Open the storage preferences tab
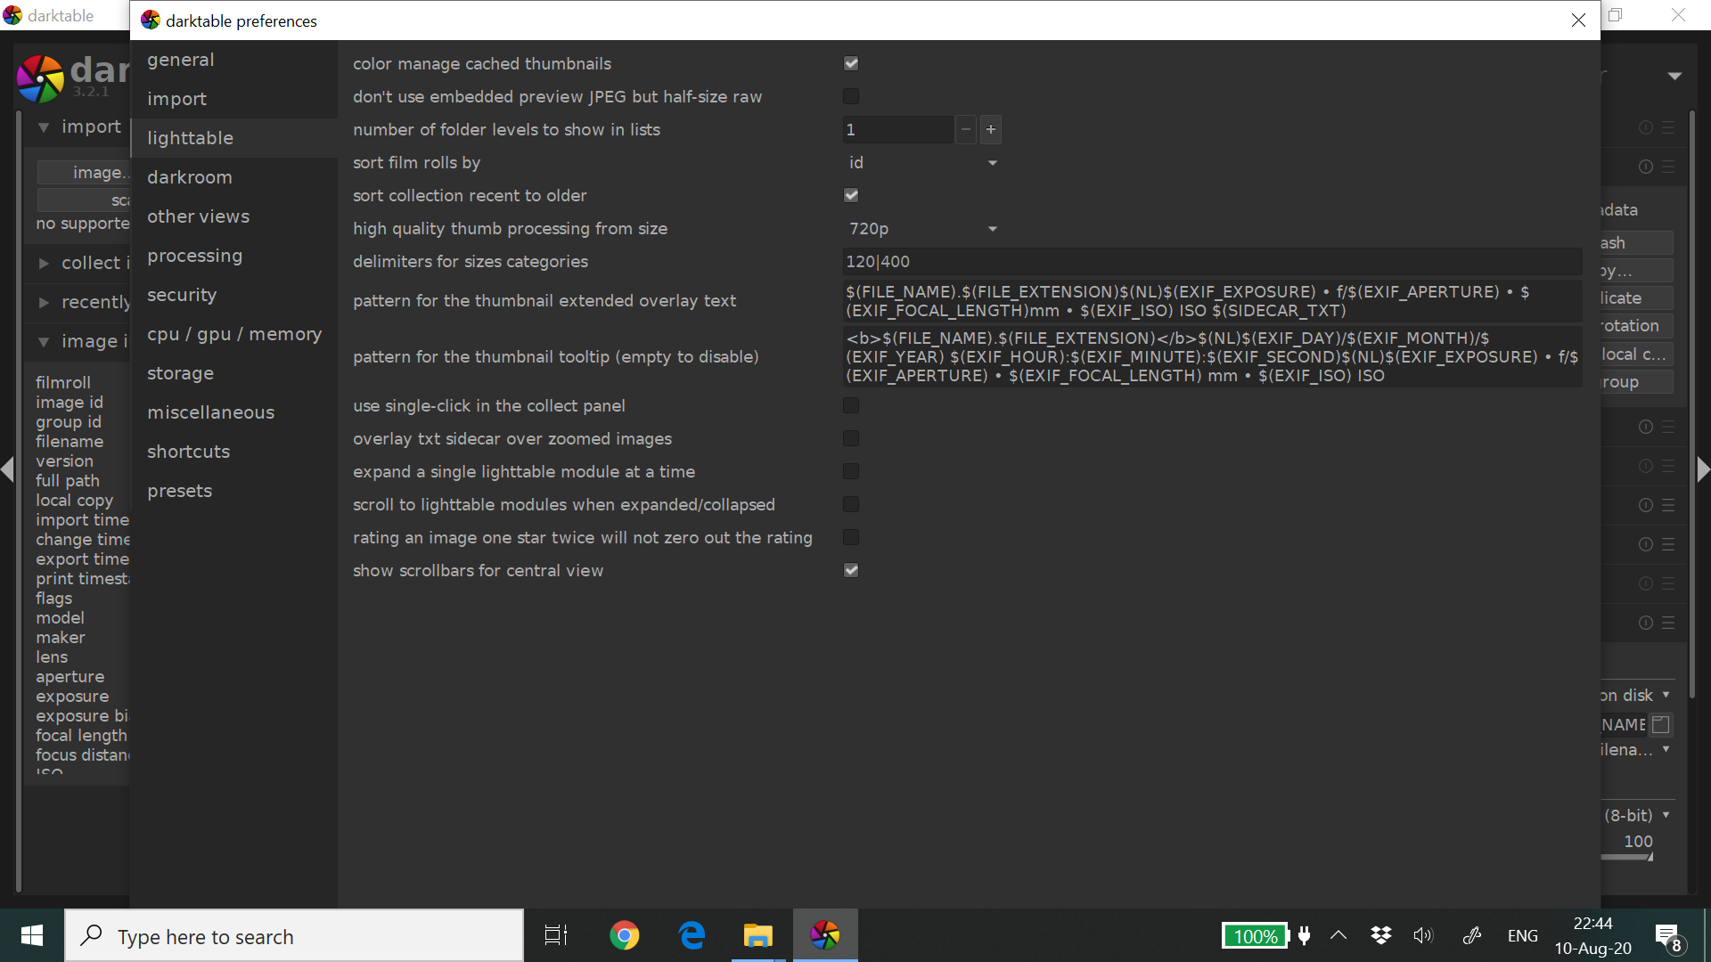Image resolution: width=1711 pixels, height=962 pixels. pos(180,373)
